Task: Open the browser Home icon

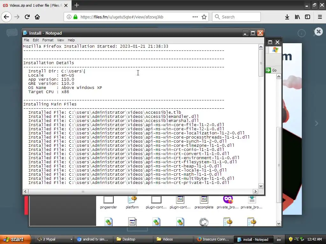Action: [37, 17]
